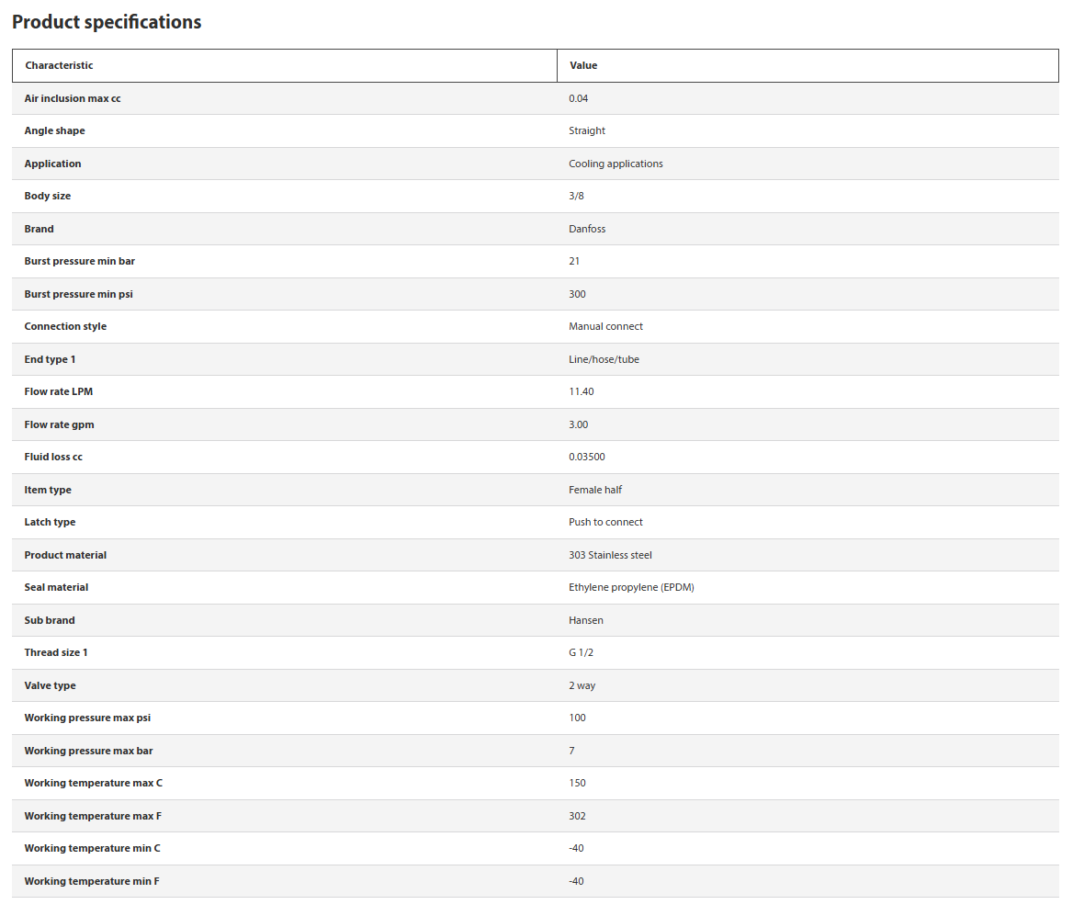The height and width of the screenshot is (916, 1073).
Task: Click the Product specifications heading
Action: [x=107, y=22]
